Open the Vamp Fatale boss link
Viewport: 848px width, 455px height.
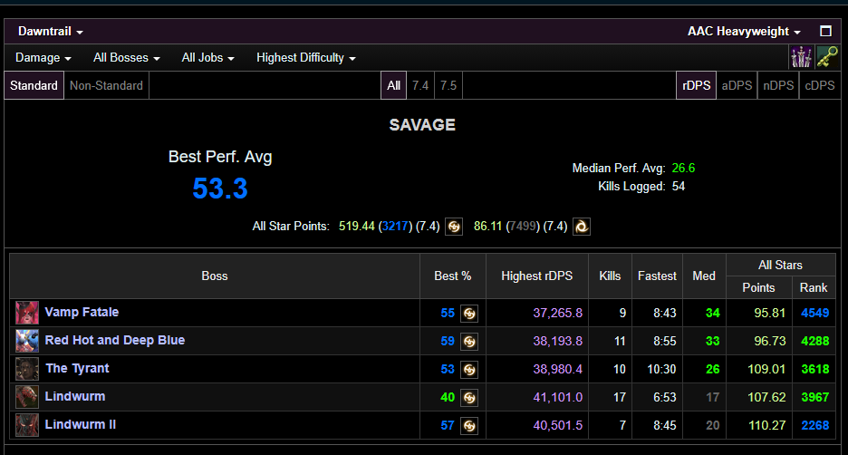(x=82, y=312)
